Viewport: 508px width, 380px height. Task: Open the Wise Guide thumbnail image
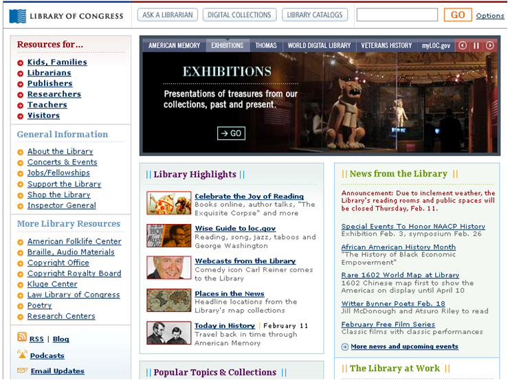169,236
